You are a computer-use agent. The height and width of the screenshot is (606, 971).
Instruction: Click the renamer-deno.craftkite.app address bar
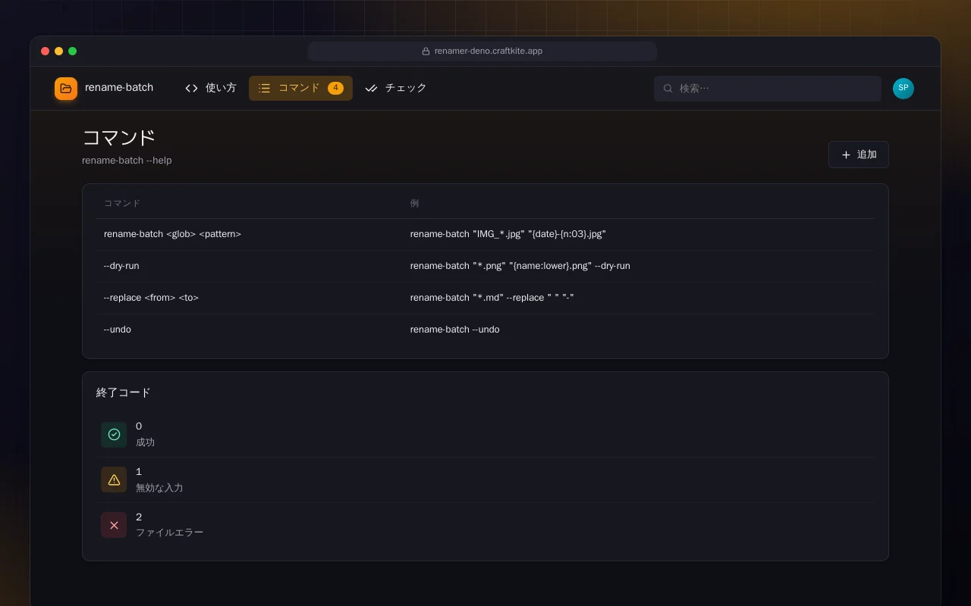(482, 52)
